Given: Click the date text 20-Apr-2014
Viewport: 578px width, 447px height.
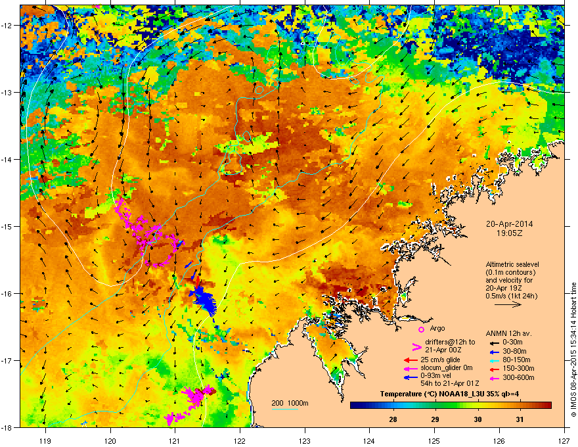Looking at the screenshot, I should point(509,224).
